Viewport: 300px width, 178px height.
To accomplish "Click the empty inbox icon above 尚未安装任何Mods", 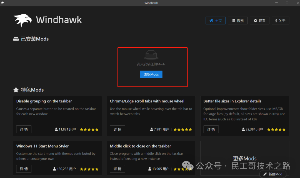I will point(151,55).
